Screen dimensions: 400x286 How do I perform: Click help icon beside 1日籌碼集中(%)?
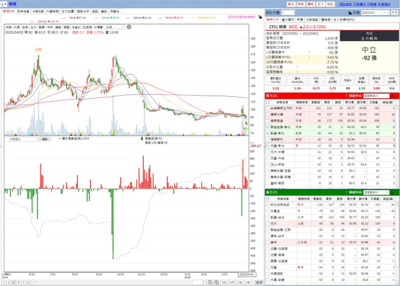309,57
